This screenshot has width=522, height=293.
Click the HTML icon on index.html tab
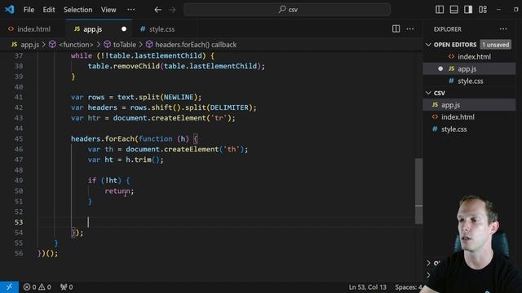click(11, 29)
